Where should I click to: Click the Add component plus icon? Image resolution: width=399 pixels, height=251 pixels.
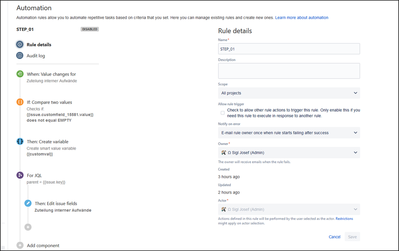[x=20, y=245]
